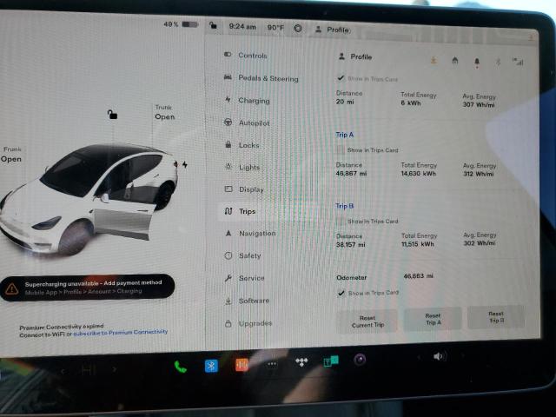Tap the Bluetooth icon in settings header

(x=498, y=63)
